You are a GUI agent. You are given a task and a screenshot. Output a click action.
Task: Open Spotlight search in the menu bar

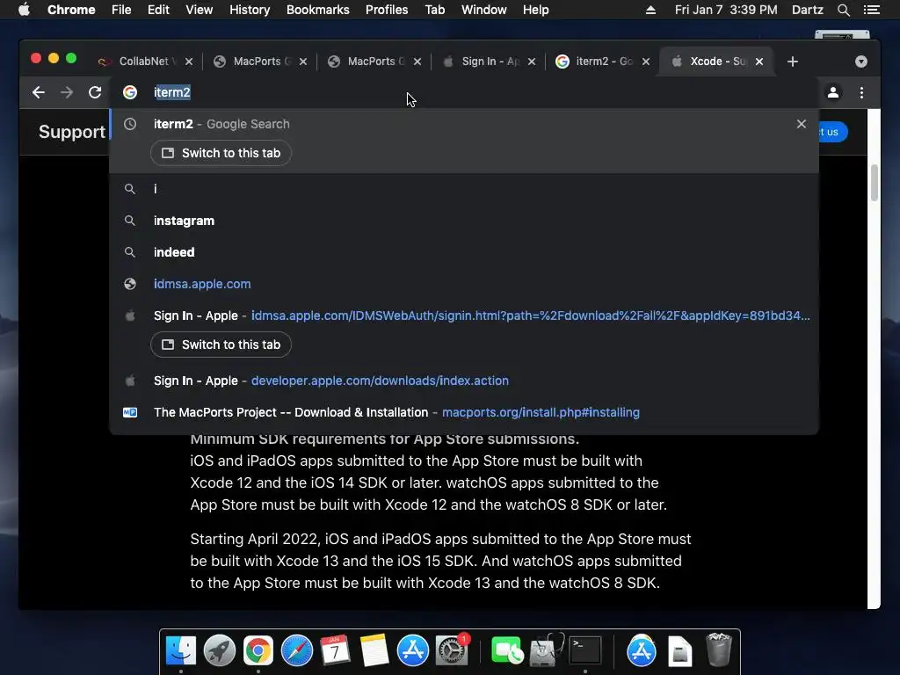click(843, 10)
